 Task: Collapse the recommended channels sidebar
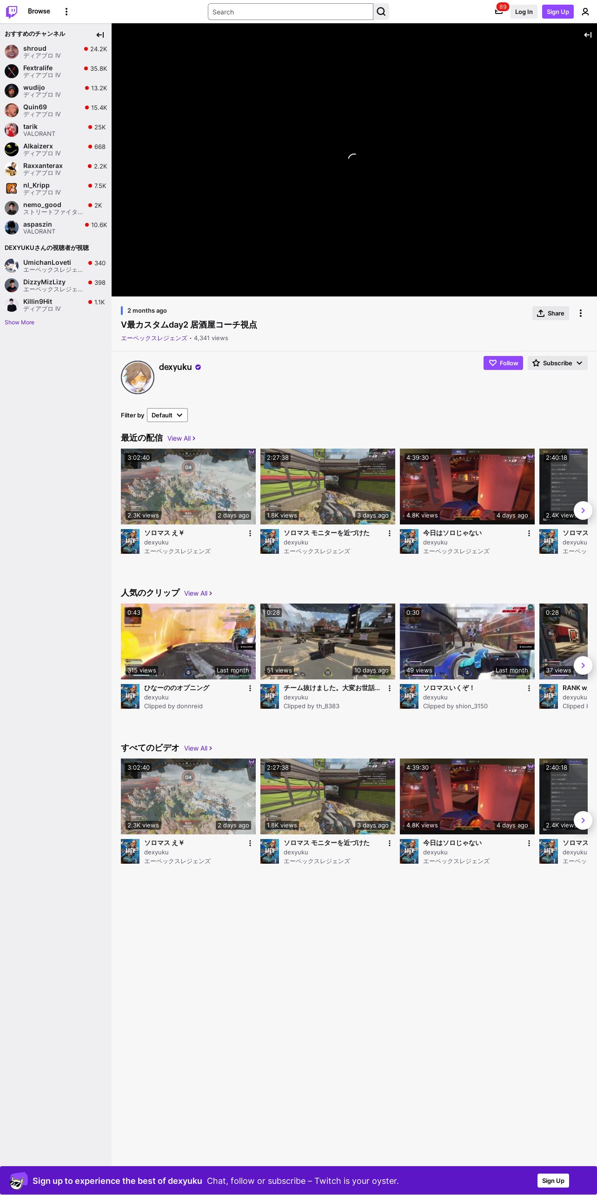tap(100, 34)
